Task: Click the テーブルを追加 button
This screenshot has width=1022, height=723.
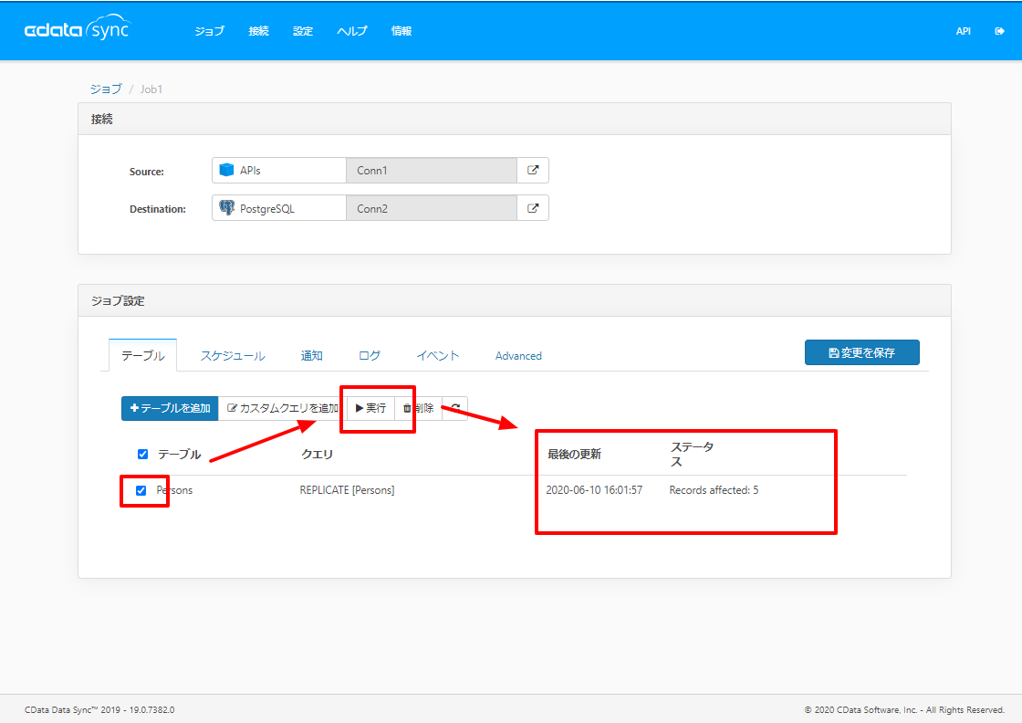Action: (170, 408)
